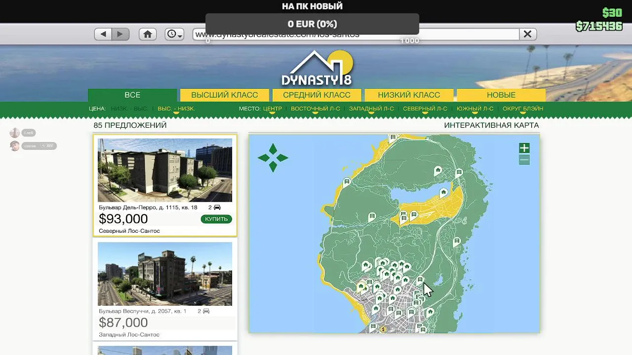Select the house marker on lake's east shore

[443, 192]
